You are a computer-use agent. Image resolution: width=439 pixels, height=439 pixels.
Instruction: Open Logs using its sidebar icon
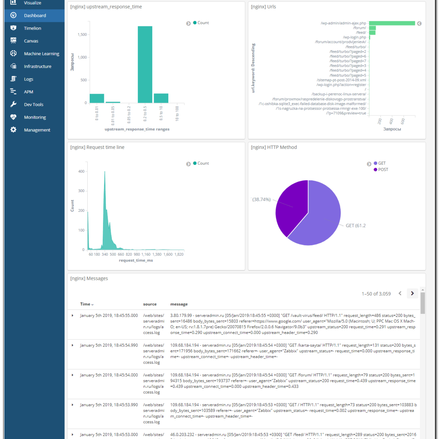(14, 79)
